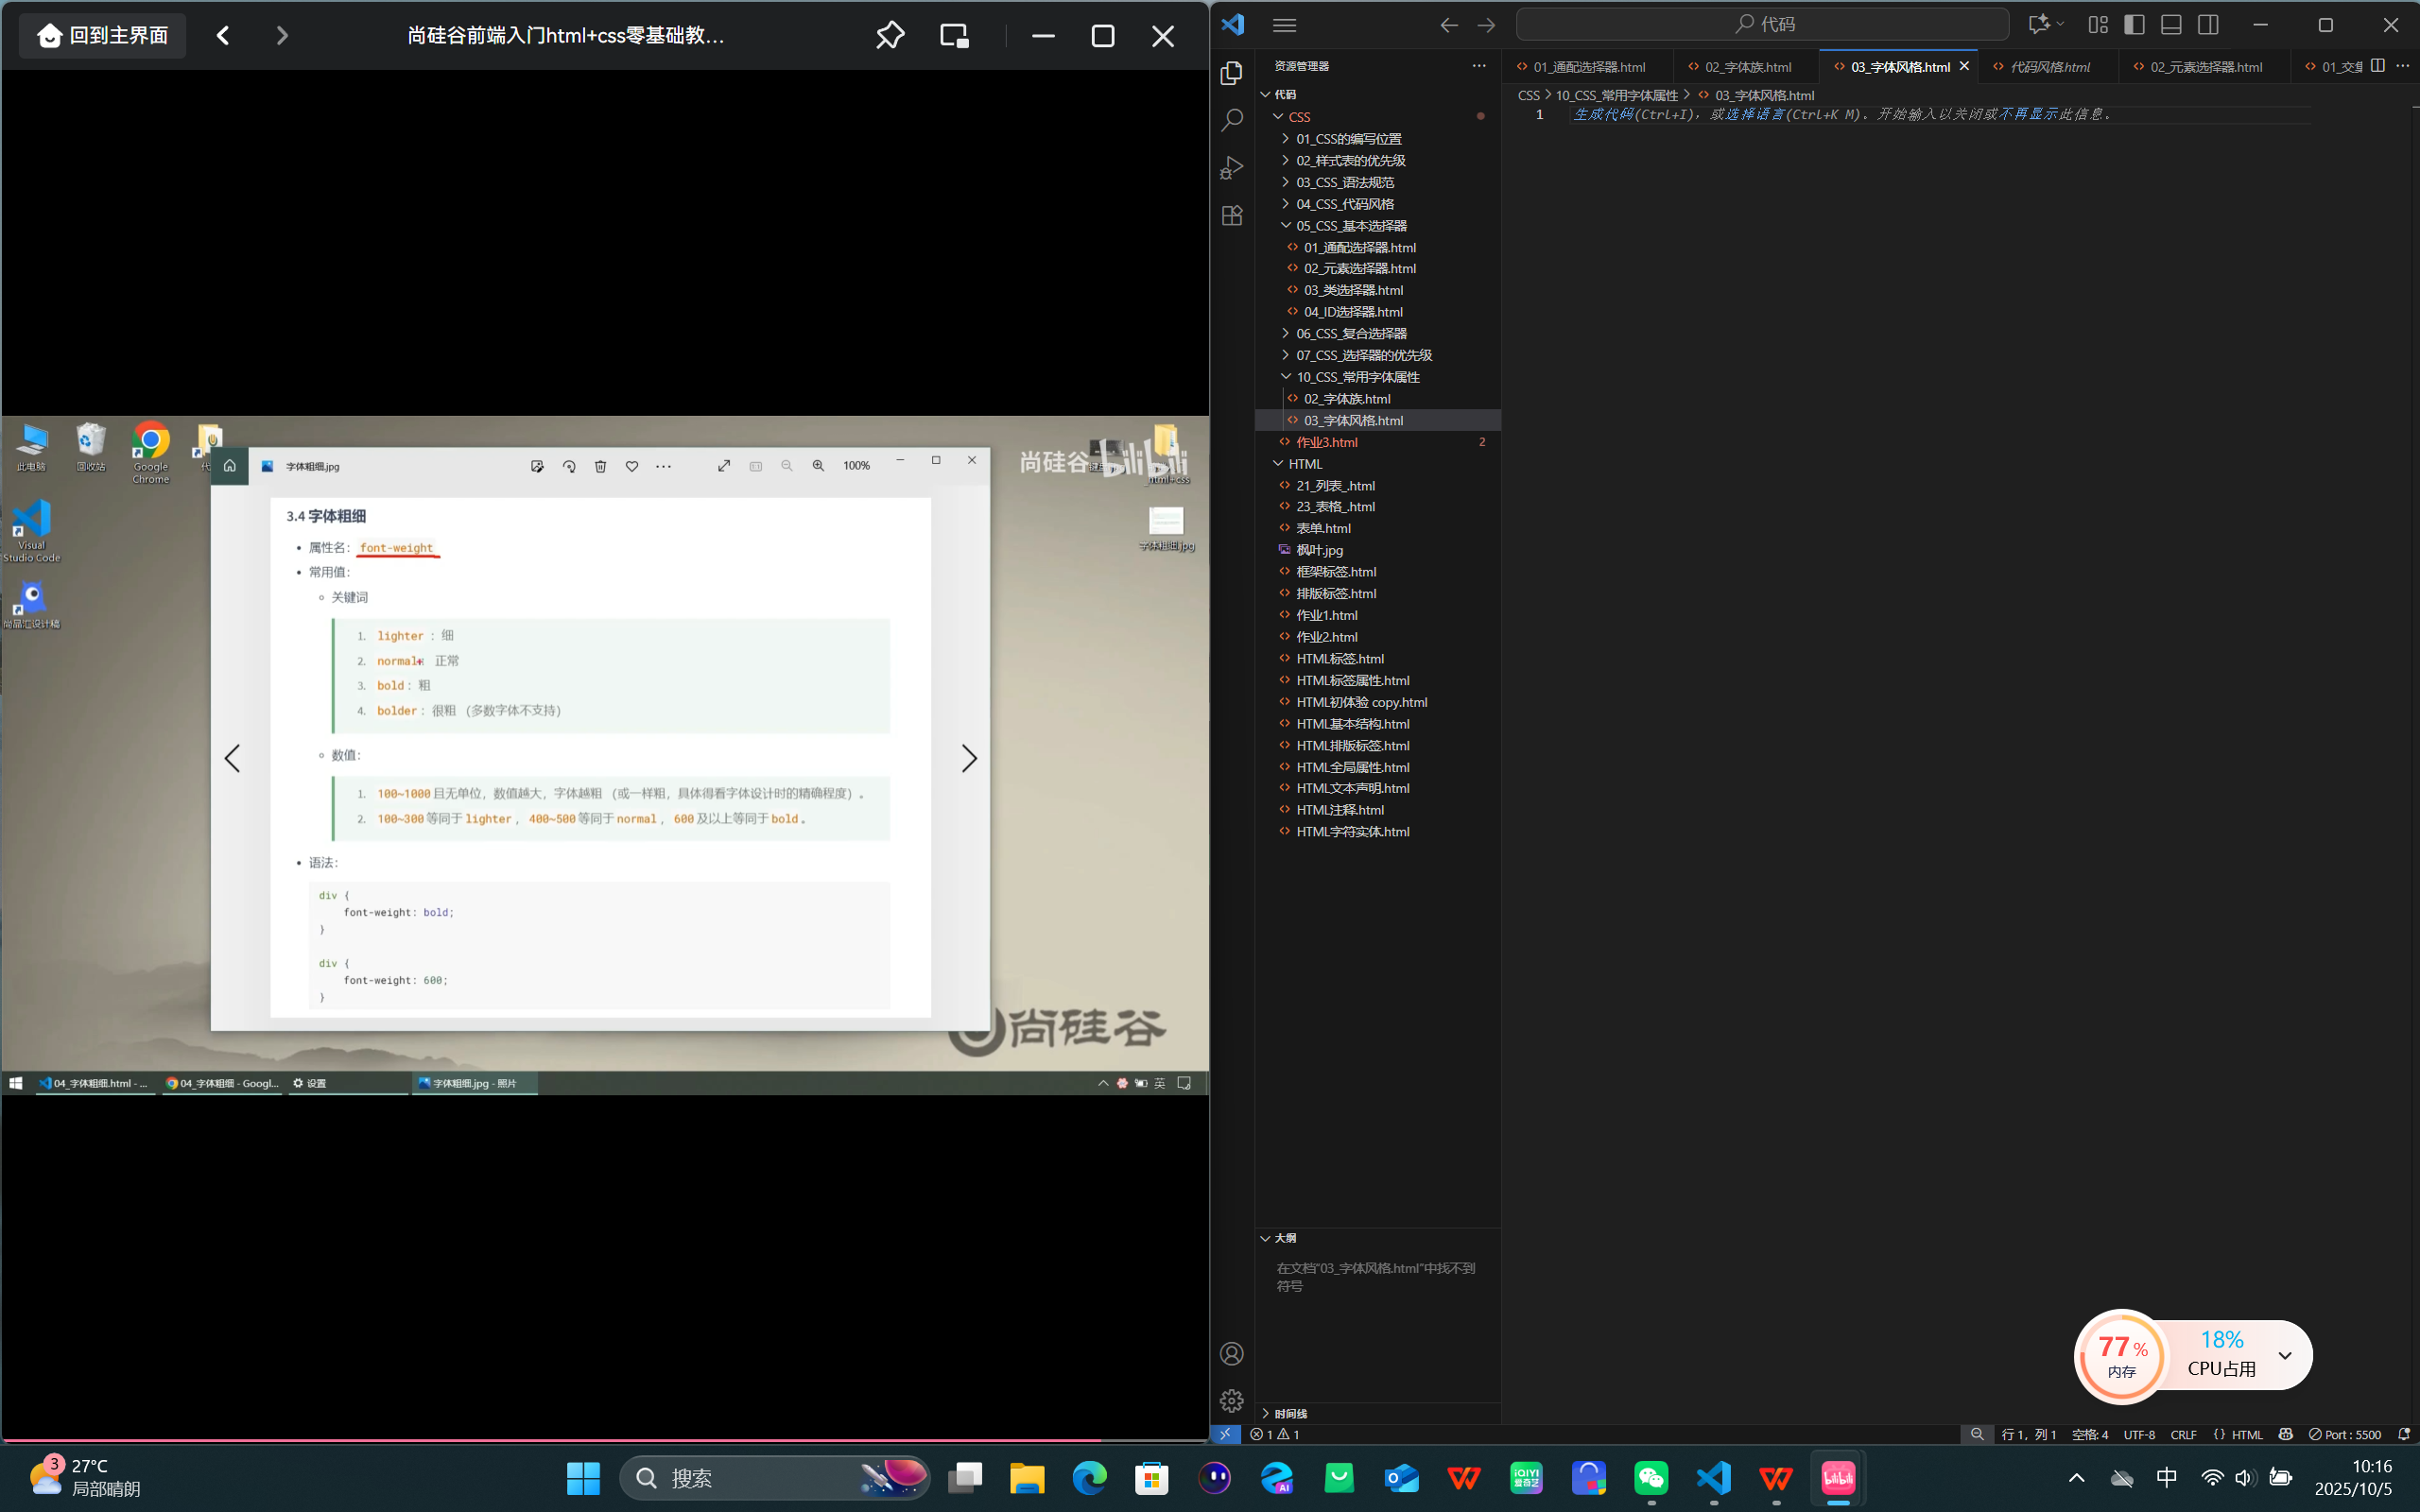This screenshot has height=1512, width=2420.
Task: Click the 代码 search box in title bar
Action: point(1762,24)
